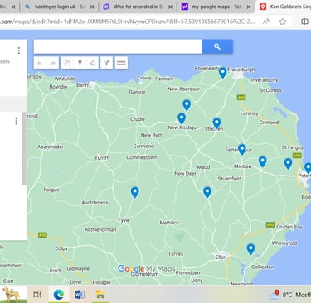311x303 pixels.
Task: Open the upper three-dot menu in side panel
Action: (19, 50)
